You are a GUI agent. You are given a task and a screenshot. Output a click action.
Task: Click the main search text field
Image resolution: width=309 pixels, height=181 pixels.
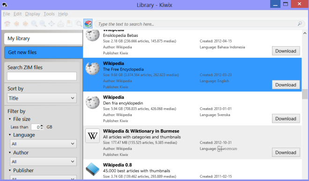197,24
